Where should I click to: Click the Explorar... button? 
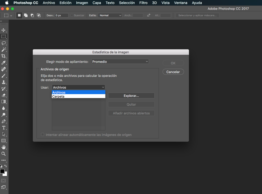click(131, 96)
